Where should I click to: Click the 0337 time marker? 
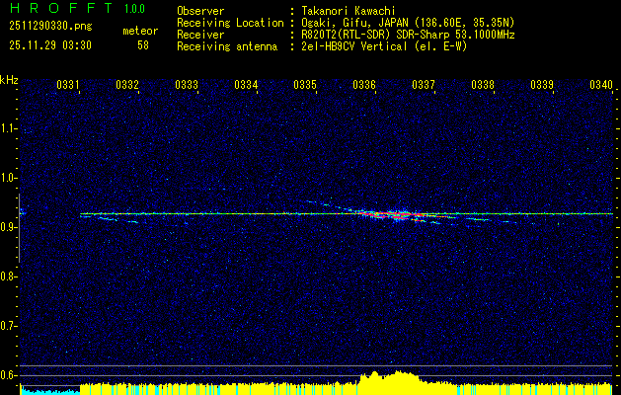pyautogui.click(x=424, y=85)
